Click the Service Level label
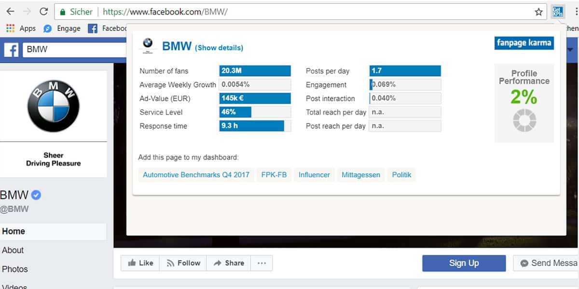This screenshot has height=289, width=579. tap(161, 112)
